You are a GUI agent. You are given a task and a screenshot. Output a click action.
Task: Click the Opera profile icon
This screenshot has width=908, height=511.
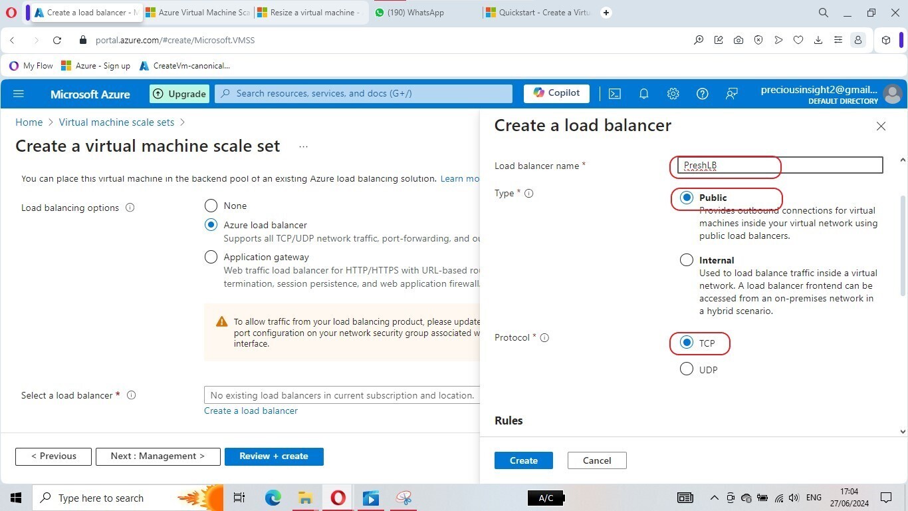(858, 40)
